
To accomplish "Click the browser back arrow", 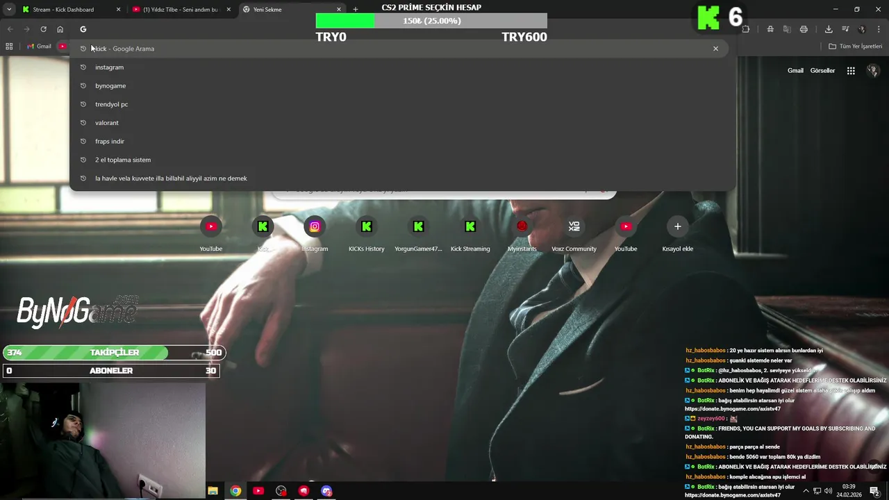I will (x=10, y=29).
